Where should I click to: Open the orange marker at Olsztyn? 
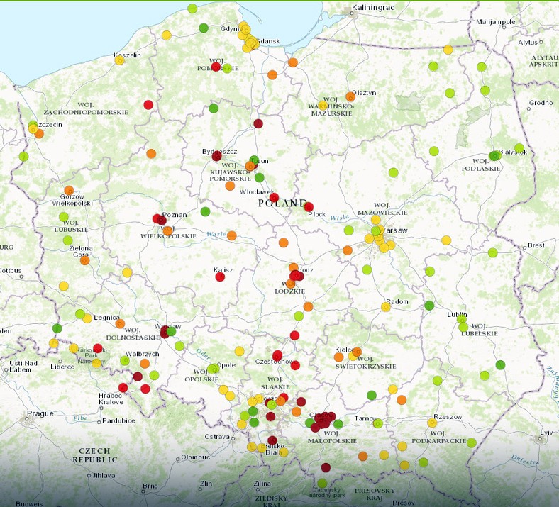click(350, 96)
